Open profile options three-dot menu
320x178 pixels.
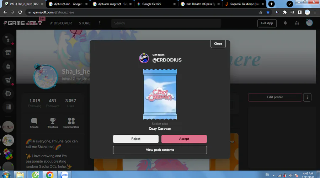(x=307, y=97)
